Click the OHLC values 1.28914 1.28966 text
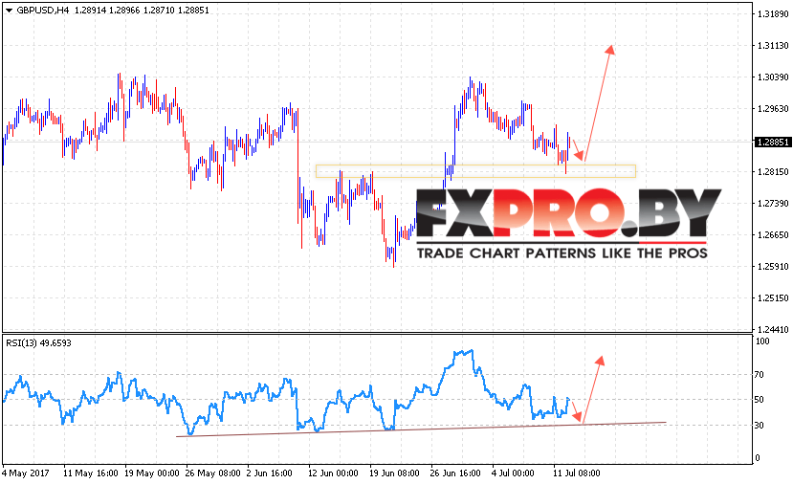The width and height of the screenshot is (793, 484). point(107,11)
